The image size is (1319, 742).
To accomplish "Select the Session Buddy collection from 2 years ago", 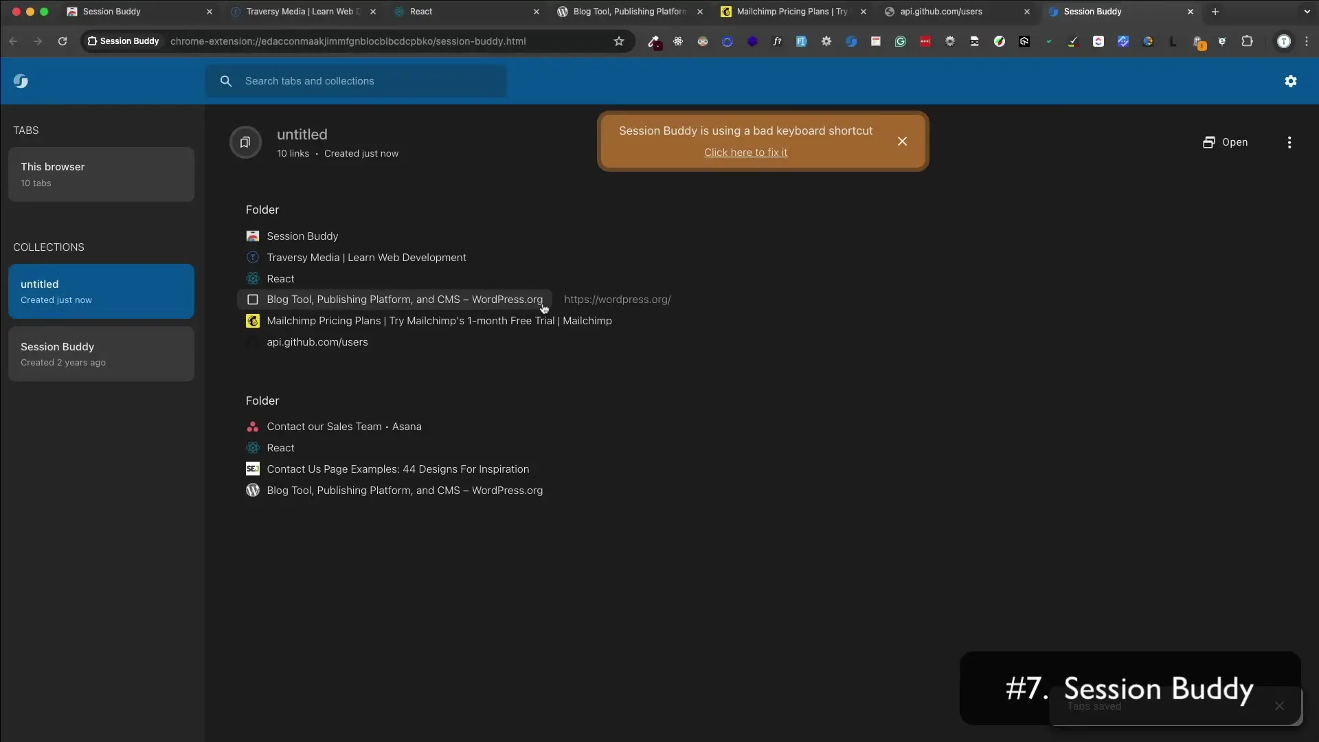I will point(101,354).
